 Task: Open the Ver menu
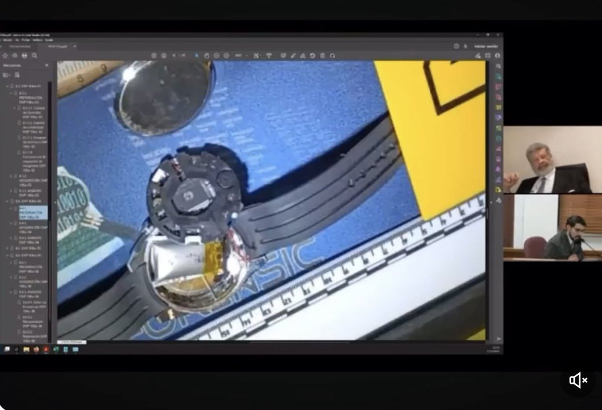click(x=17, y=40)
